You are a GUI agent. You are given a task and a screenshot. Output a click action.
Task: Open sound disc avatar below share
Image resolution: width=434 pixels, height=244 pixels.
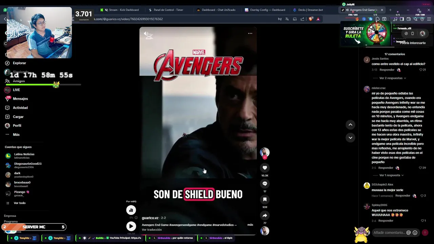[265, 231]
